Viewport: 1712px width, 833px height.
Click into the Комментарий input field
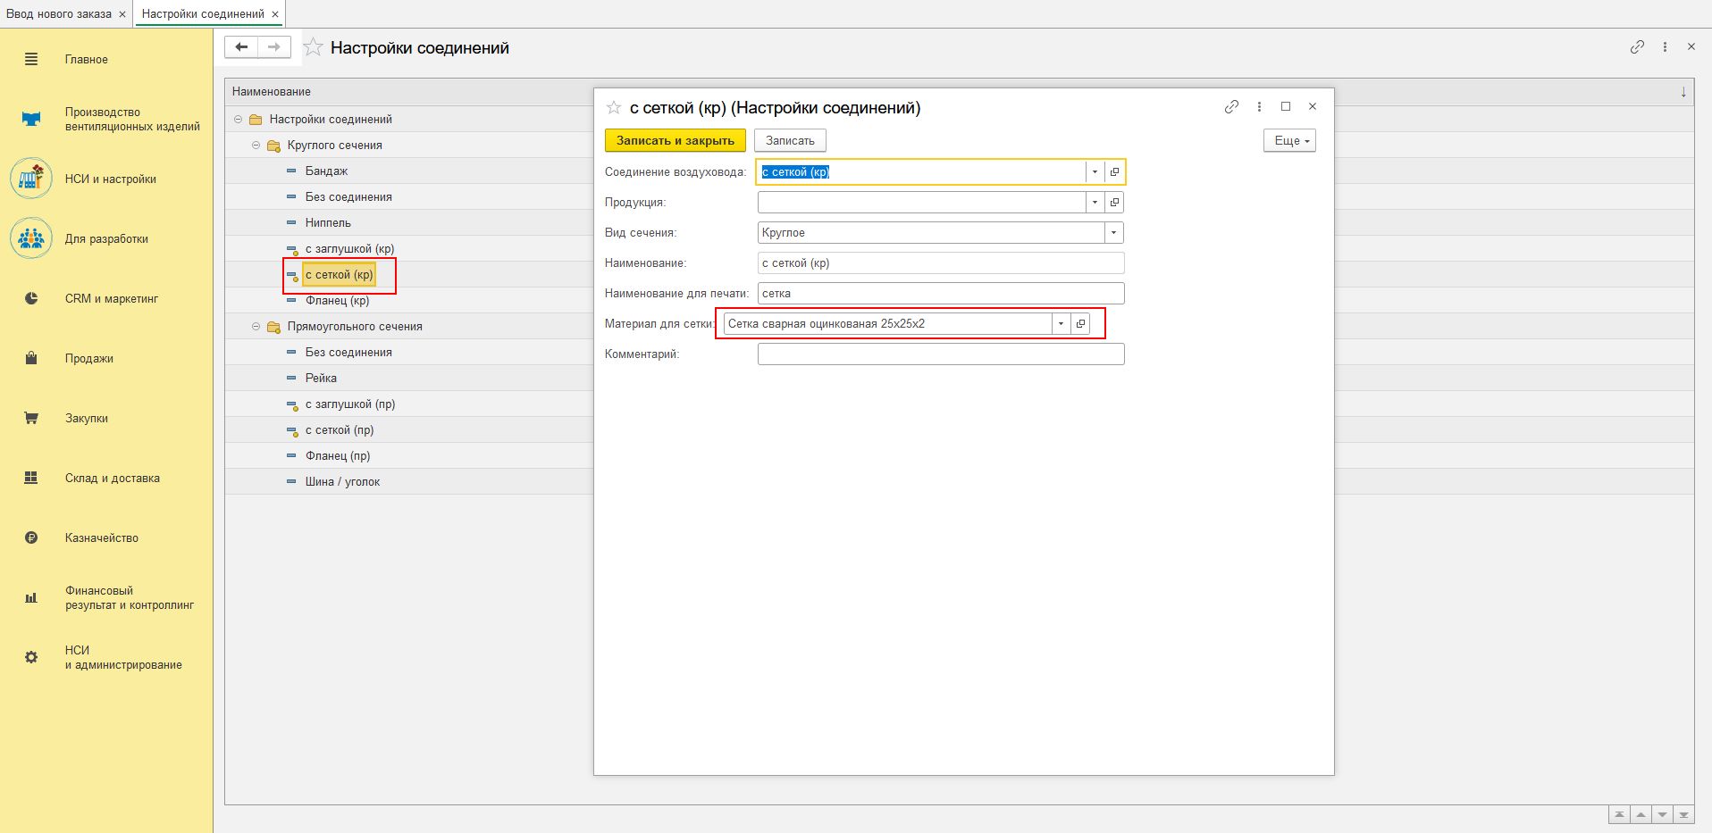pos(940,354)
